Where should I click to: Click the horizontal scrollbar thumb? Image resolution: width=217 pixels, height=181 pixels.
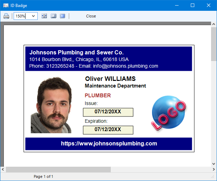coord(58,169)
